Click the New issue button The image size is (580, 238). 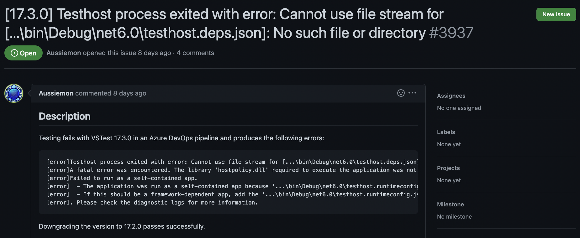(x=556, y=14)
